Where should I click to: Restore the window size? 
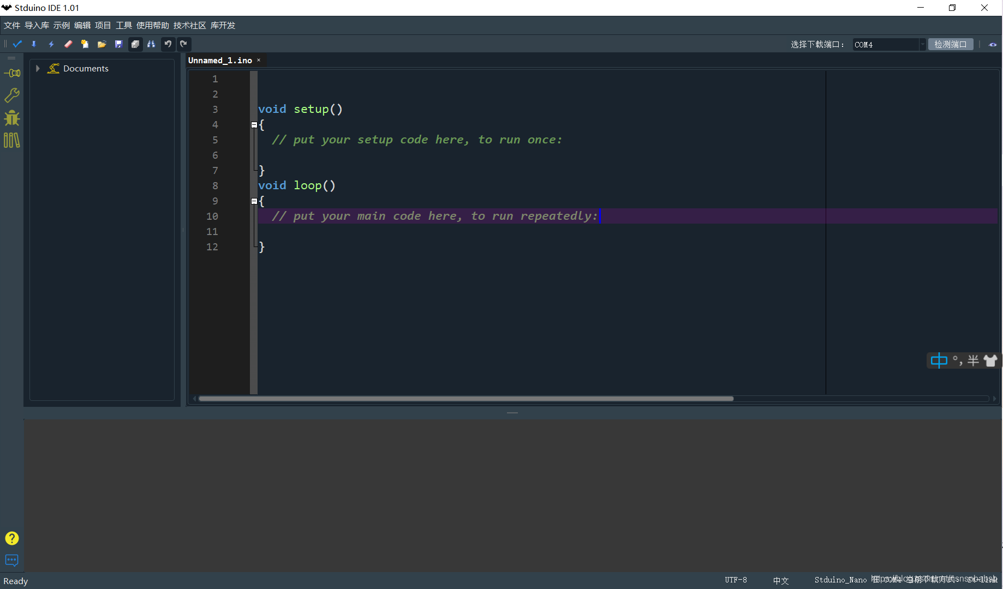coord(952,8)
